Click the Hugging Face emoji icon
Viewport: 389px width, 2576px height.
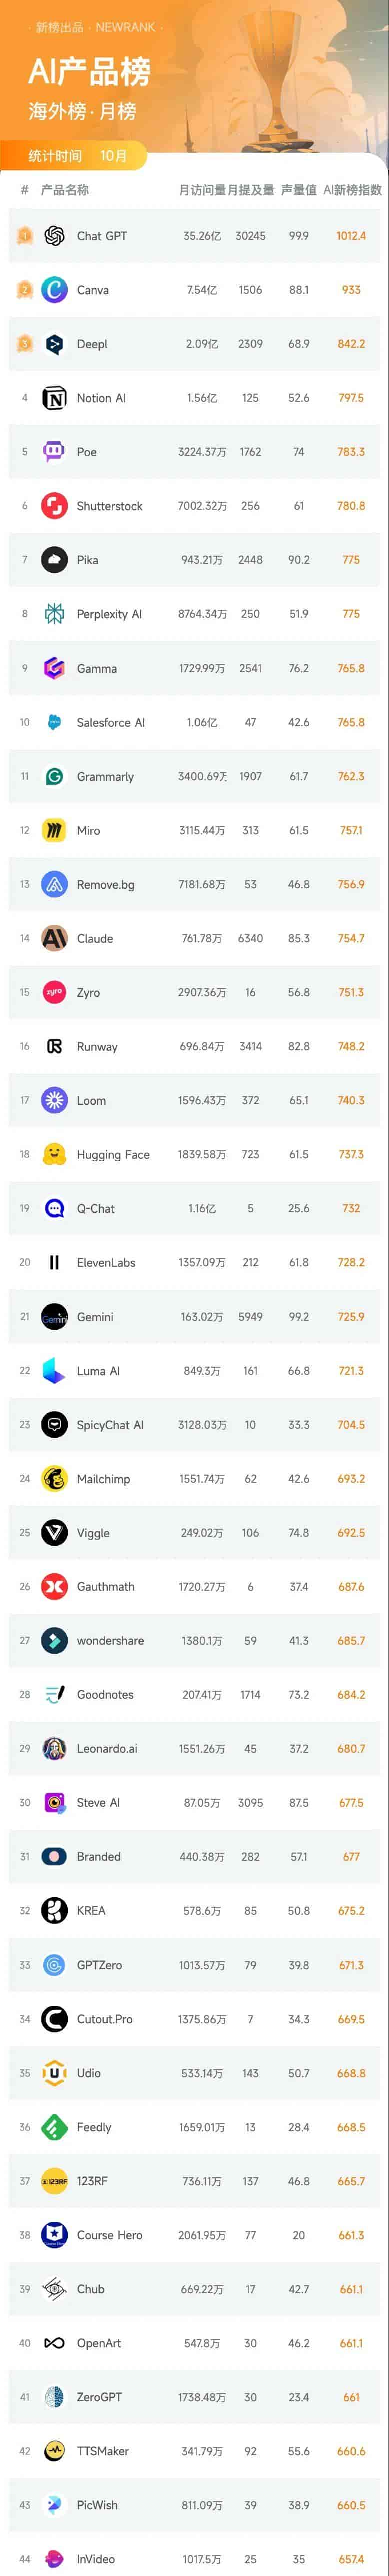55,1154
